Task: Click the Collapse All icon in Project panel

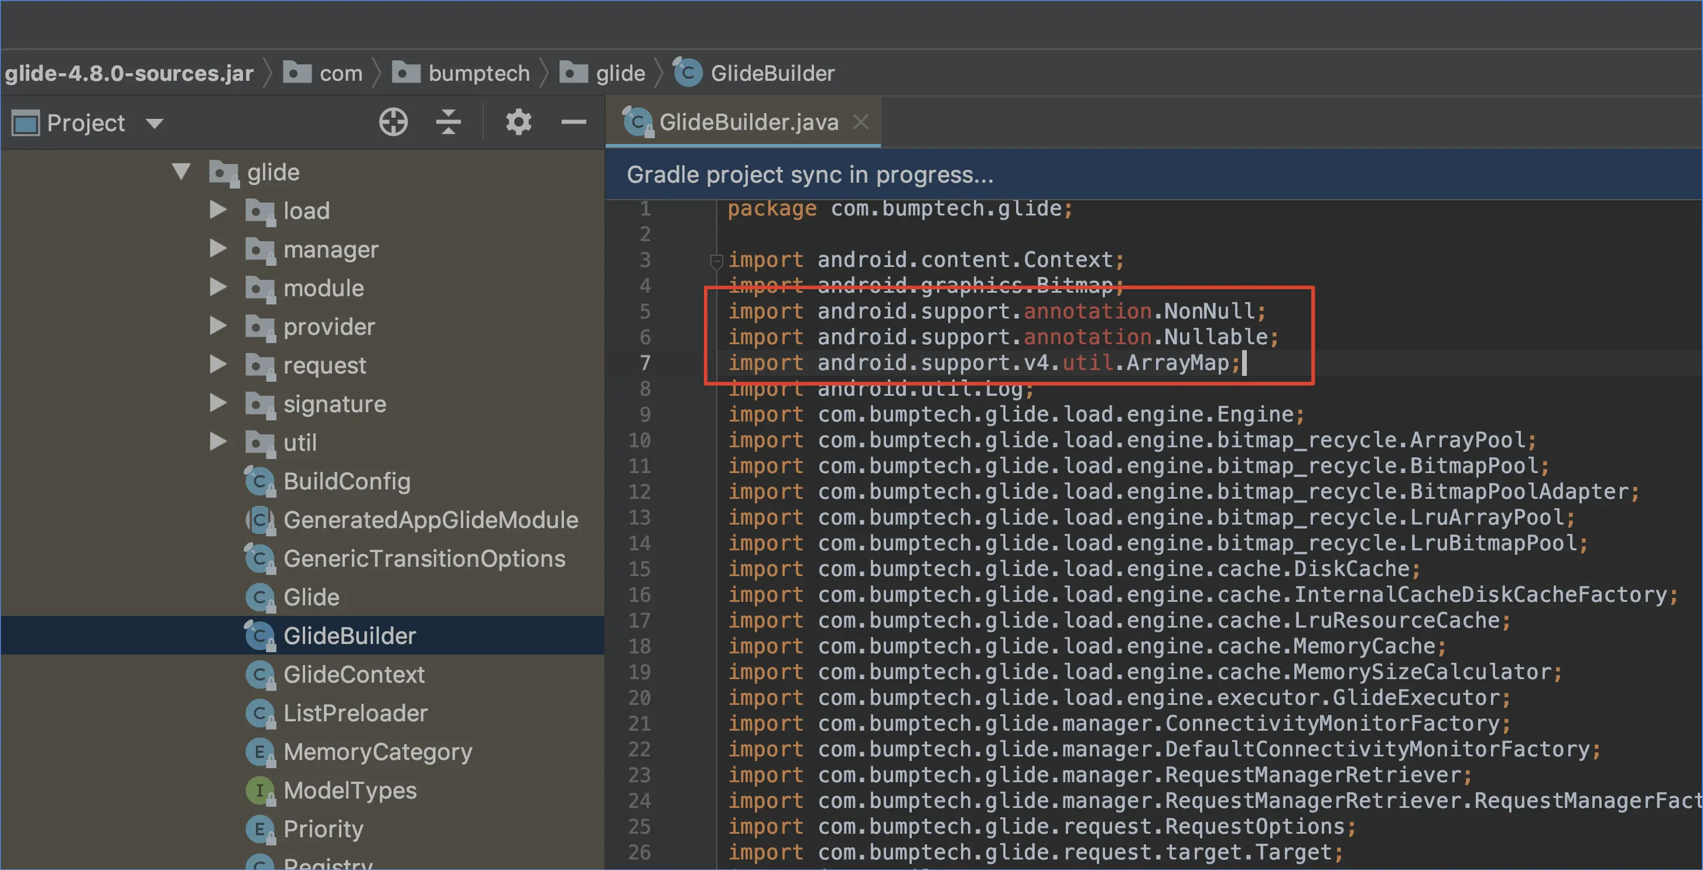Action: pyautogui.click(x=448, y=122)
